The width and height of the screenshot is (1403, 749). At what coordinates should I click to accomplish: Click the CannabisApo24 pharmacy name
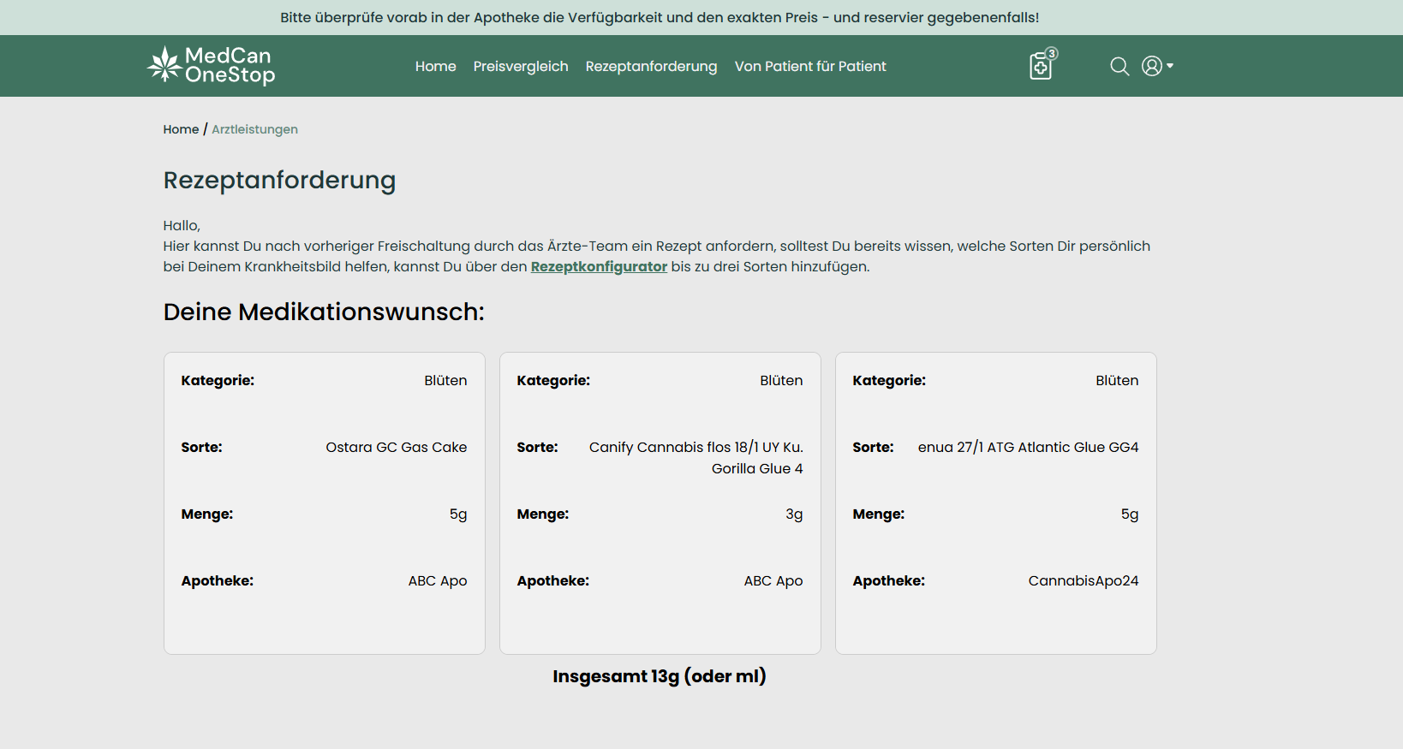pos(1083,580)
